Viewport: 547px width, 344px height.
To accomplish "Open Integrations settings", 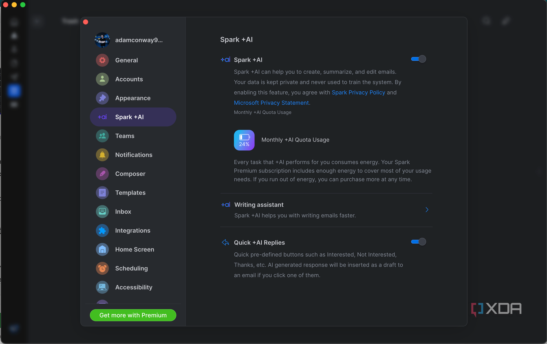I will pyautogui.click(x=133, y=230).
